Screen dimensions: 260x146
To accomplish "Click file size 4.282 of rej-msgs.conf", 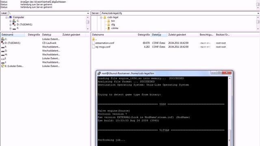I will point(147,47).
